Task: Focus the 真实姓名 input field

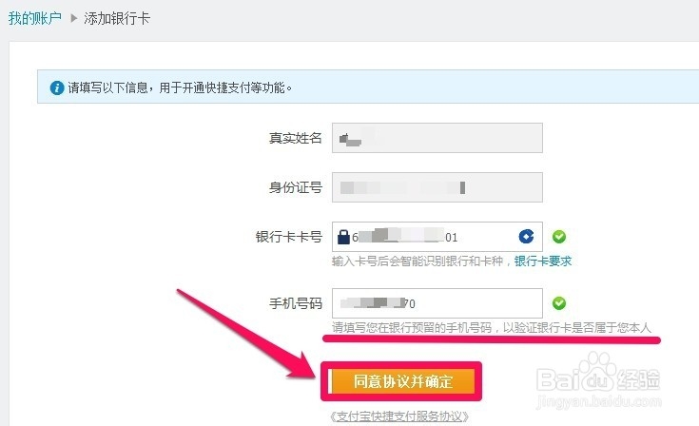Action: 437,138
